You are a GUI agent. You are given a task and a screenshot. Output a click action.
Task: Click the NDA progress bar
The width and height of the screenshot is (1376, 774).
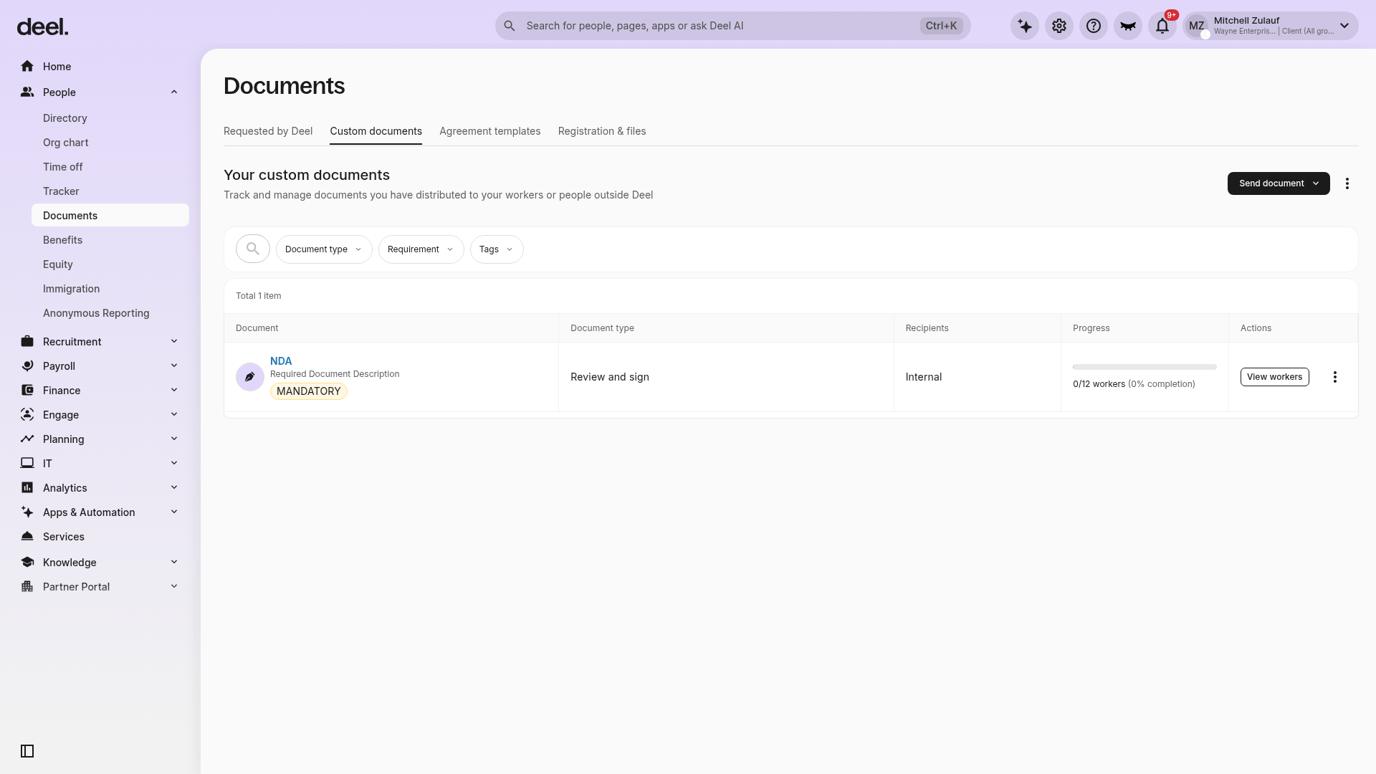[x=1145, y=367]
